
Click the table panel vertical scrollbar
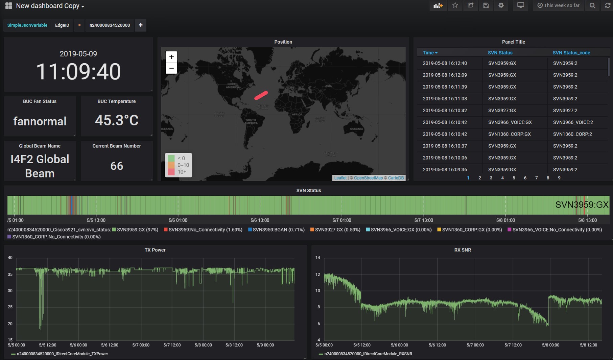pyautogui.click(x=609, y=67)
